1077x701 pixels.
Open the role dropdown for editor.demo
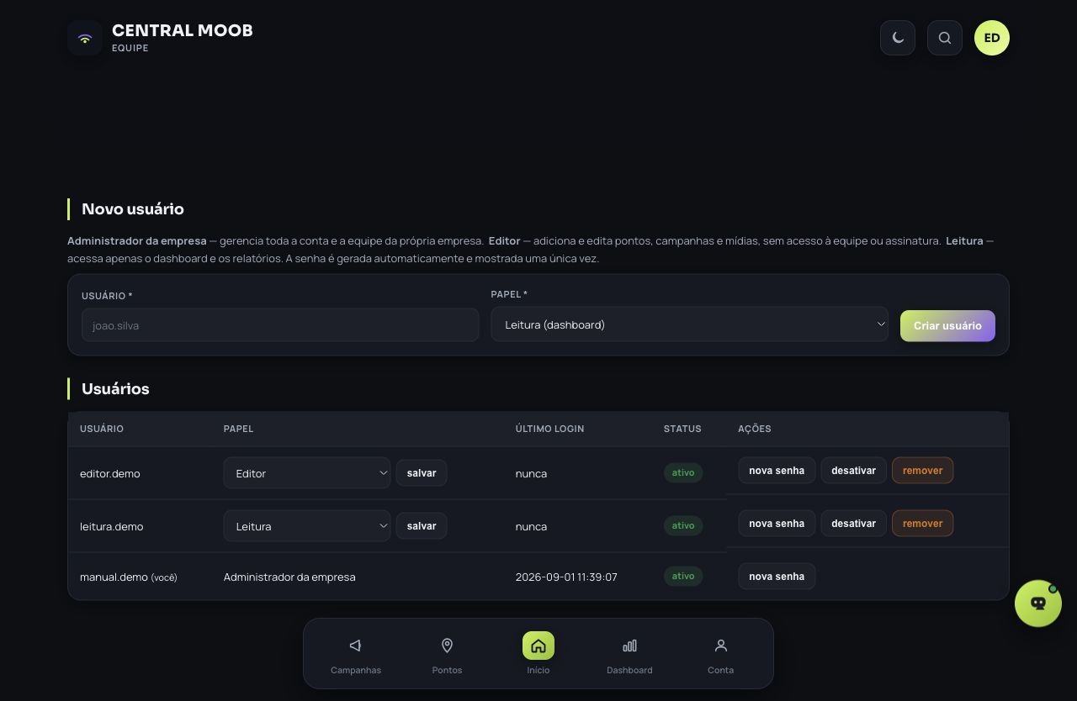[307, 473]
